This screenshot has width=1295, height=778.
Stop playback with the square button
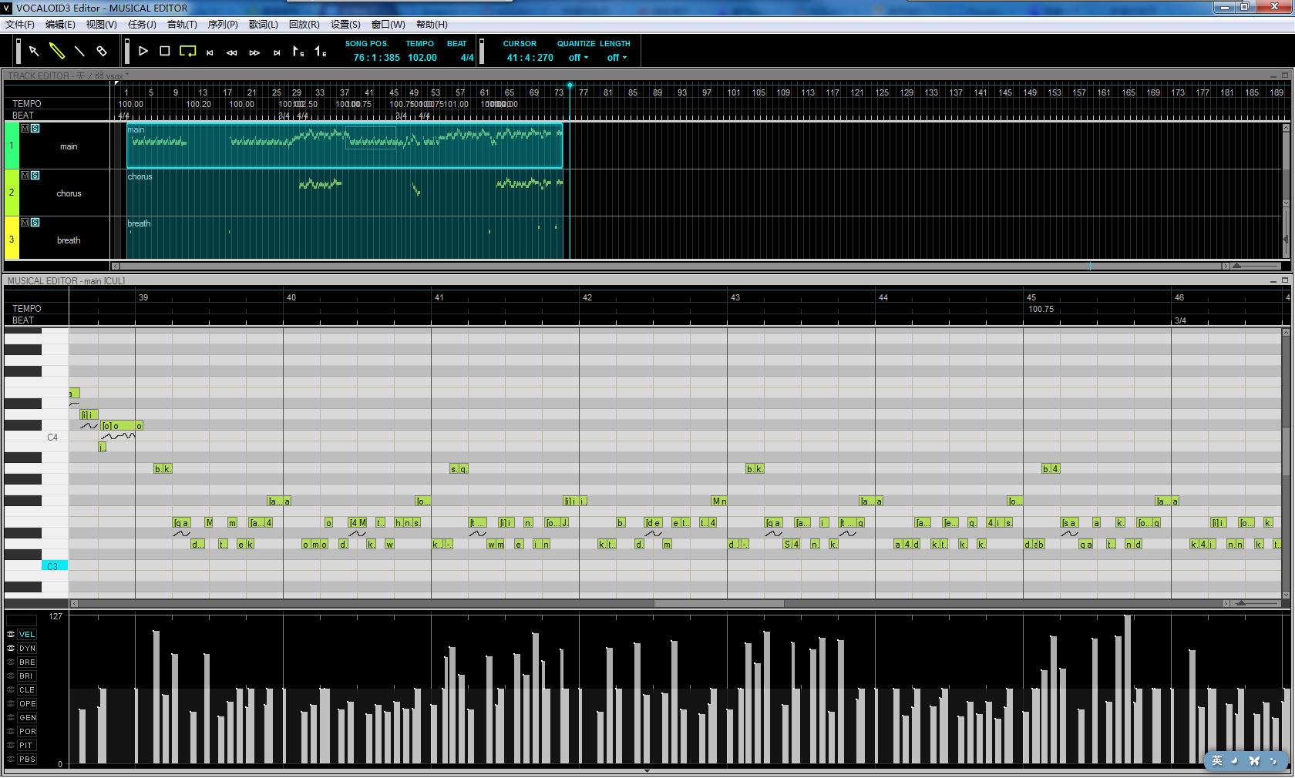point(165,51)
